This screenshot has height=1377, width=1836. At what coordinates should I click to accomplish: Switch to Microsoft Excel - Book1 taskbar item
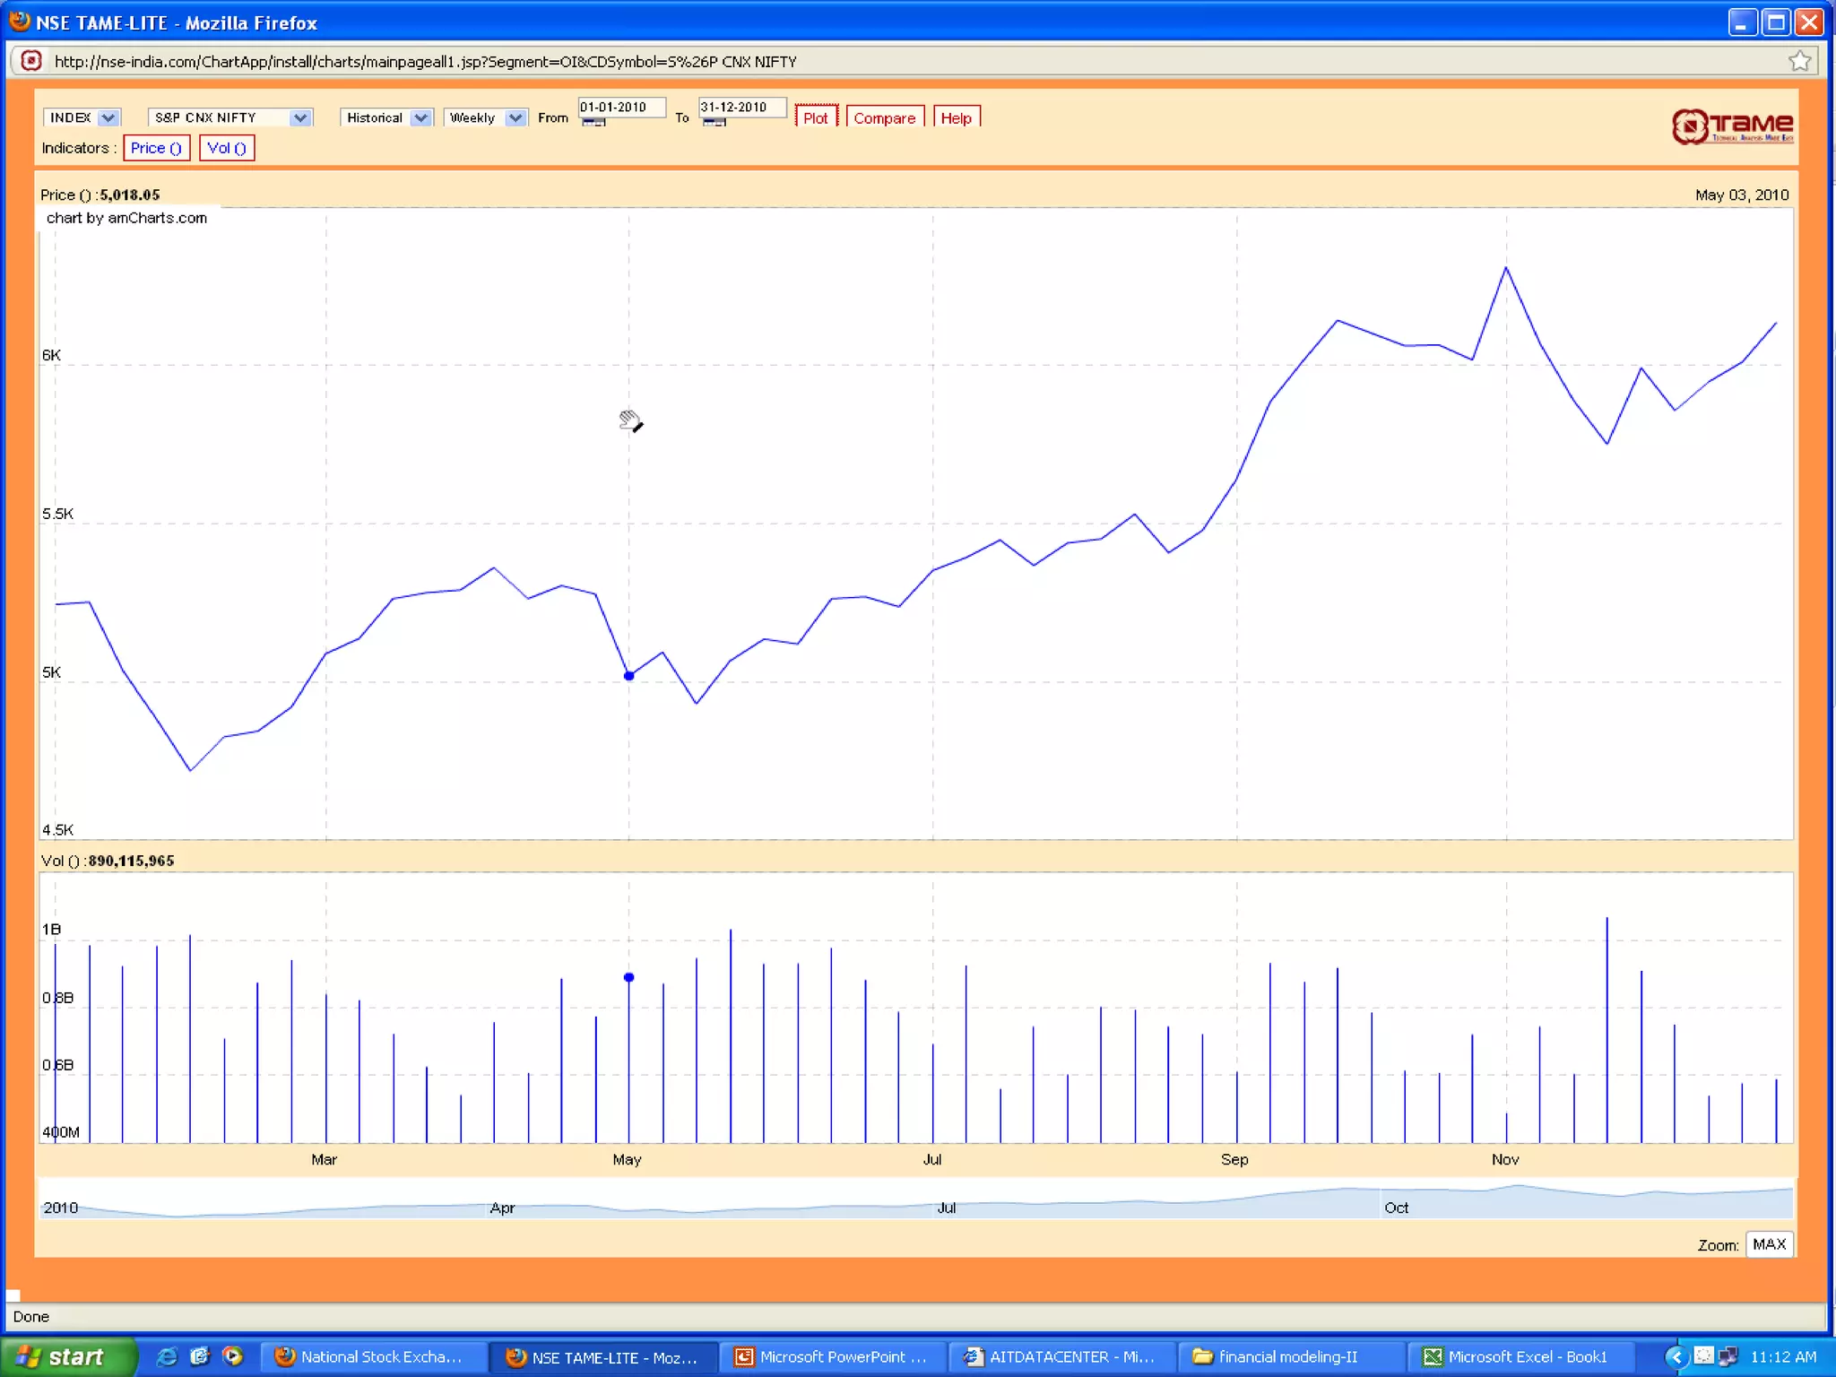point(1521,1356)
